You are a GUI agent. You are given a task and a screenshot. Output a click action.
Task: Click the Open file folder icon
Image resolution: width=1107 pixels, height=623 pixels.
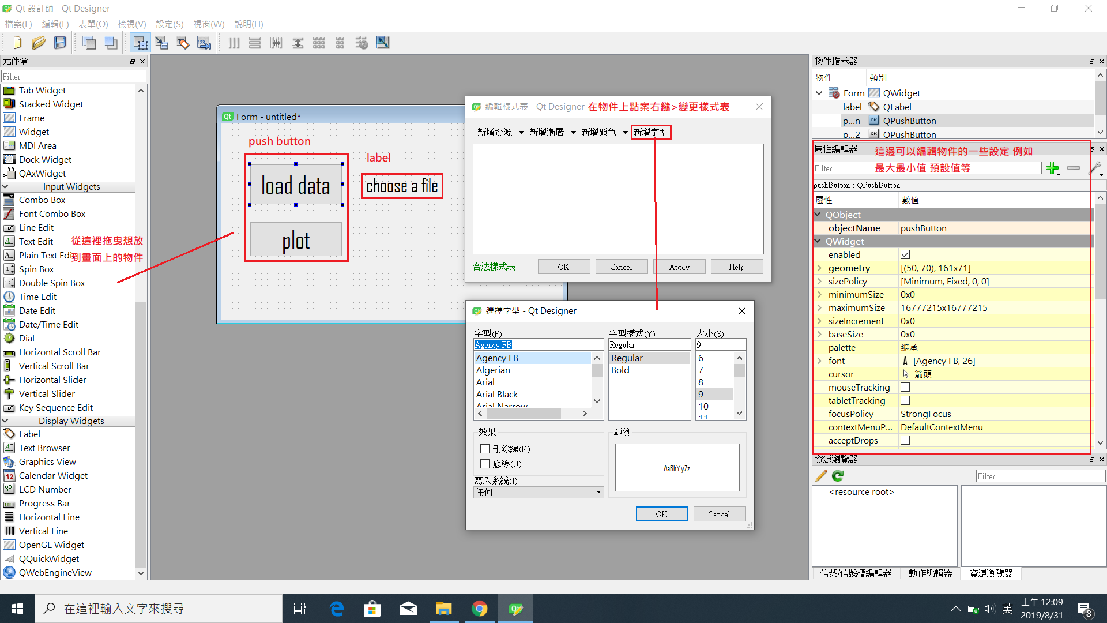tap(39, 43)
